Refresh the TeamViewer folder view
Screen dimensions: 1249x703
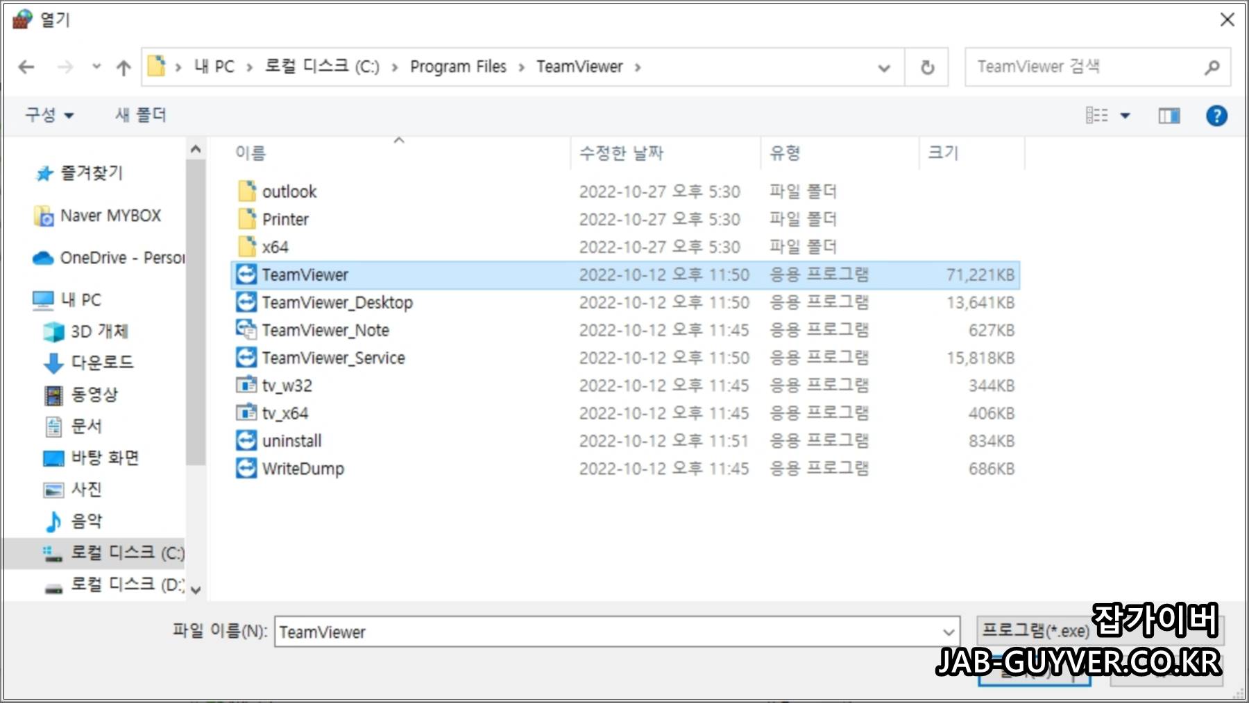coord(927,67)
